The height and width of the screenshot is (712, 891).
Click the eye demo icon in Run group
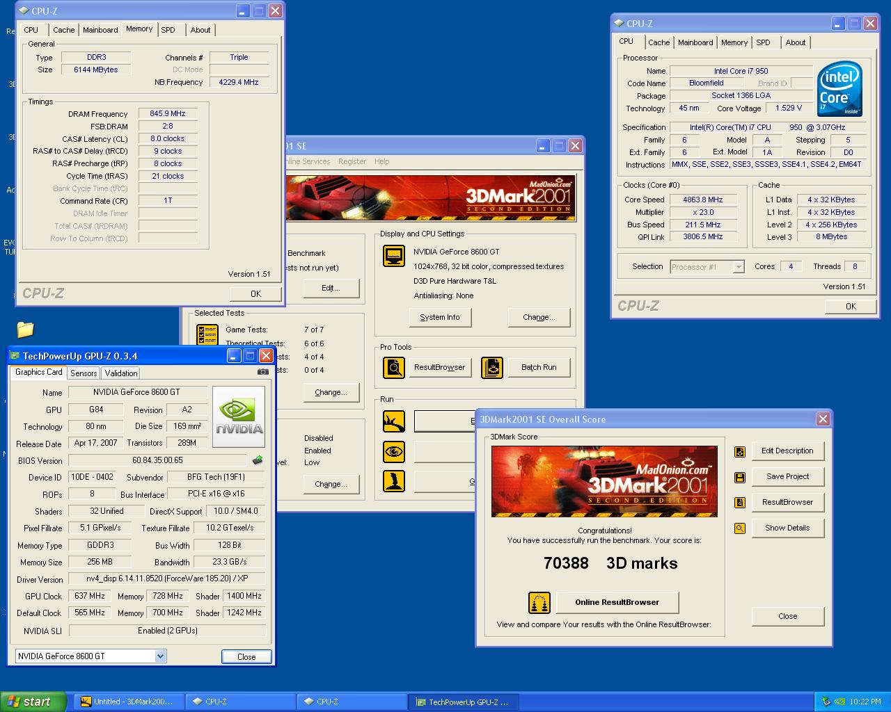click(394, 452)
